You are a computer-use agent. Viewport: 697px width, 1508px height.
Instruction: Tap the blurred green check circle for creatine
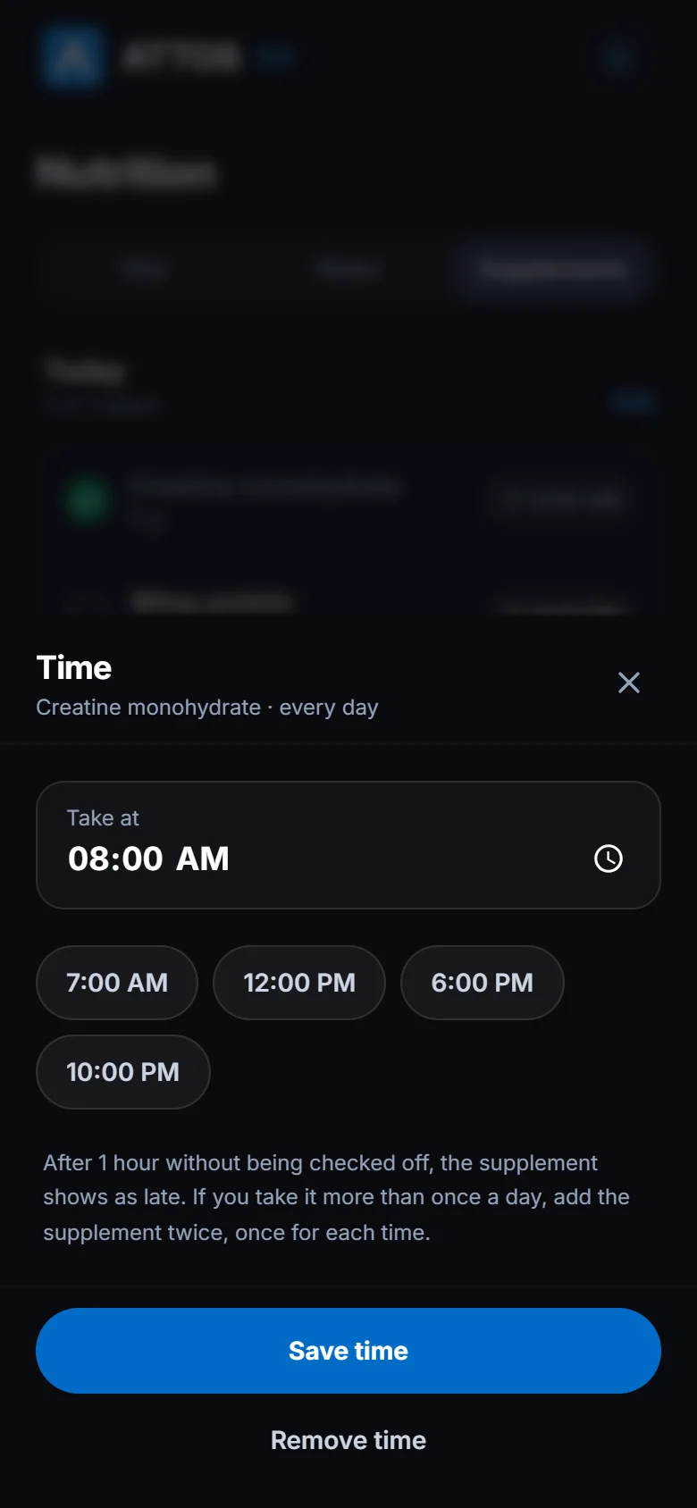pyautogui.click(x=88, y=499)
